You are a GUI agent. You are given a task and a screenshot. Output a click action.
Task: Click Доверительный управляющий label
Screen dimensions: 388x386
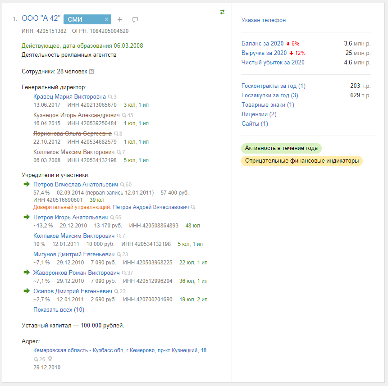[x=72, y=207]
